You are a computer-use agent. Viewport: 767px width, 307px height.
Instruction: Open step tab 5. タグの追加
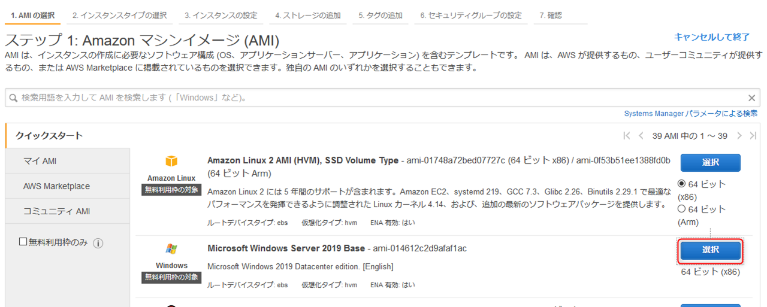tap(381, 16)
